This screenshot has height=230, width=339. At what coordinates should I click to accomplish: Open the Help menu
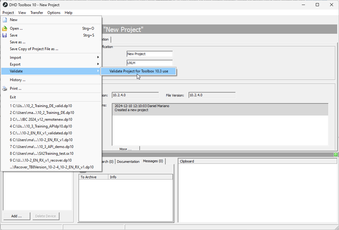tap(68, 13)
